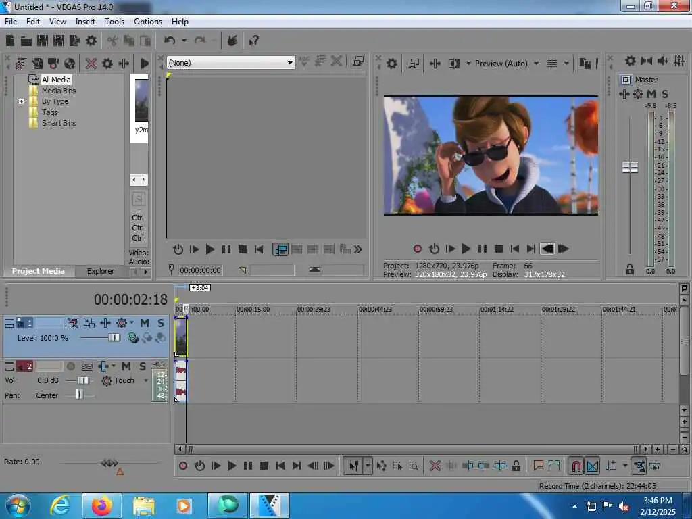
Task: Click video track Level slider
Action: 114,338
